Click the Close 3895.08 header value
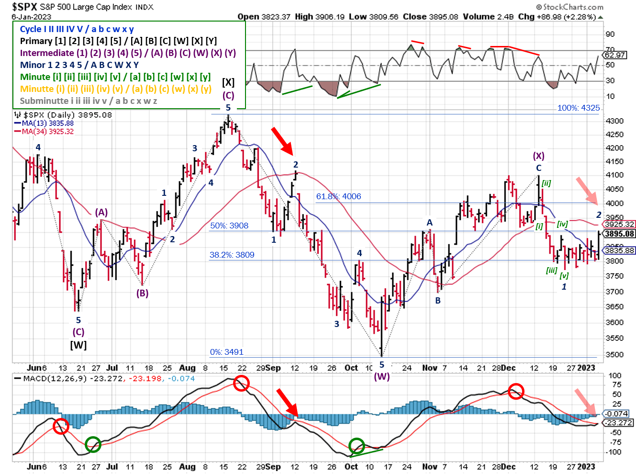This screenshot has width=636, height=474. point(430,17)
